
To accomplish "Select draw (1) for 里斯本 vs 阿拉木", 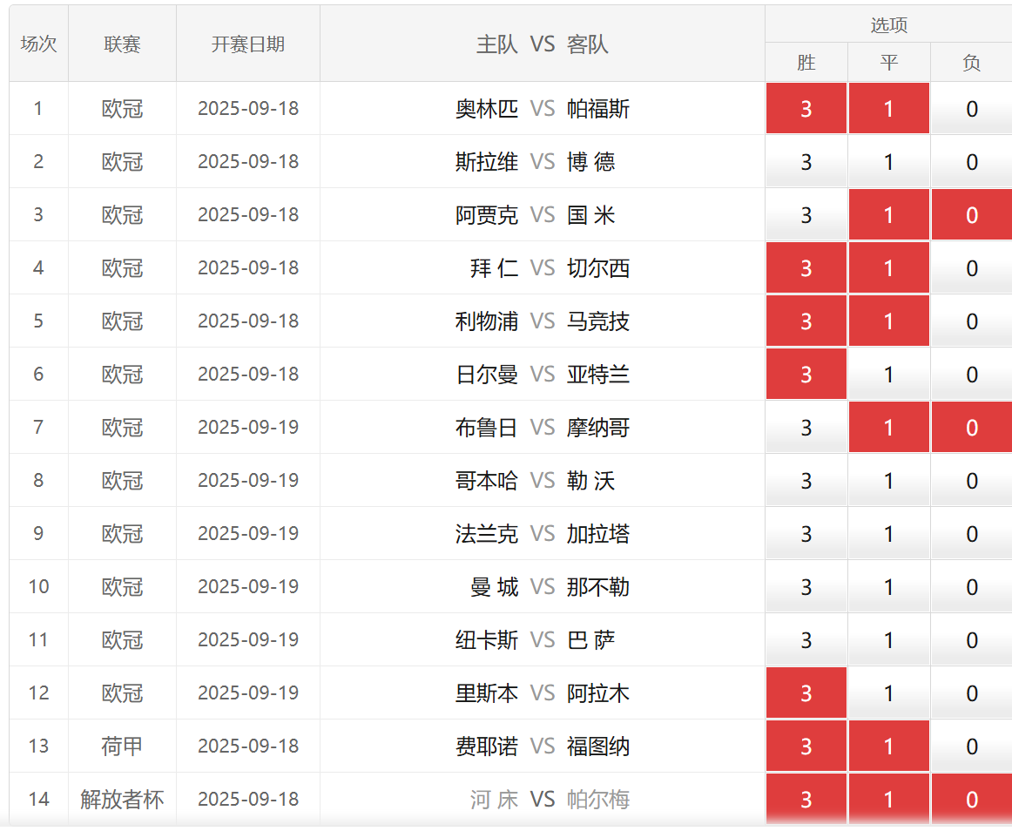I will click(888, 692).
